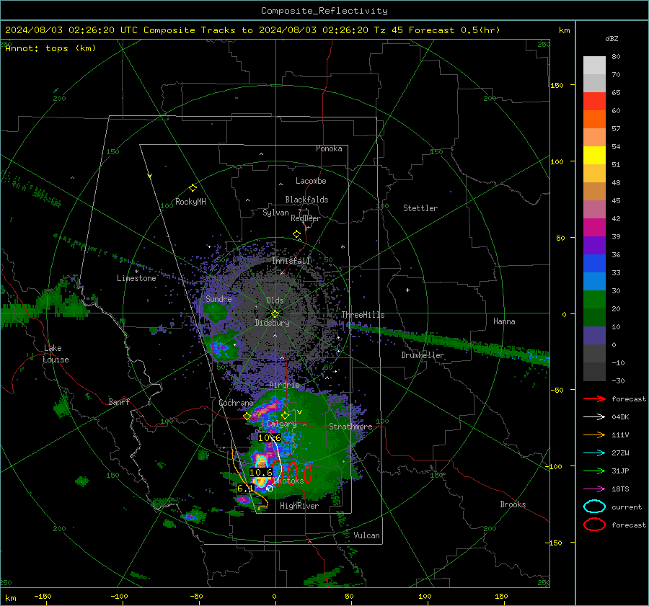Click the Didsbury town label
The width and height of the screenshot is (649, 606).
point(273,323)
